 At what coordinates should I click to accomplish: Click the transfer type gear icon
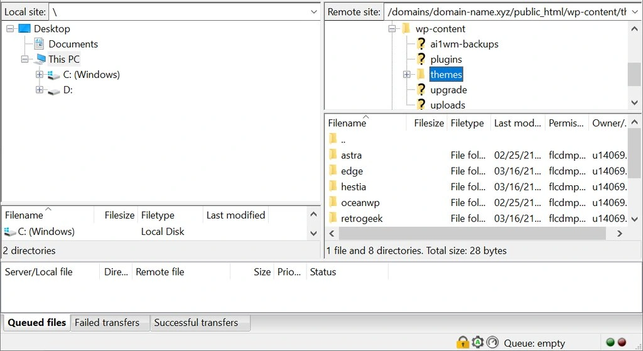pos(478,343)
